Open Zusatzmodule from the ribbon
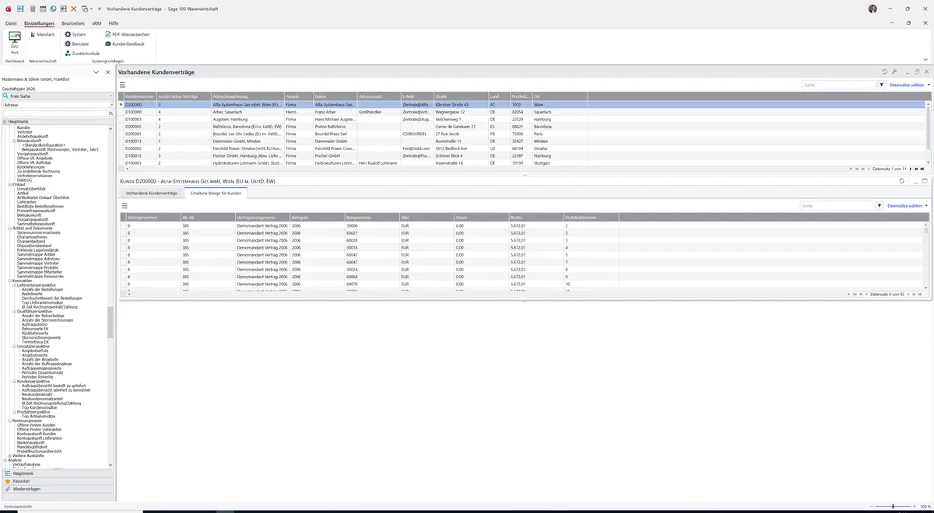 (x=82, y=53)
